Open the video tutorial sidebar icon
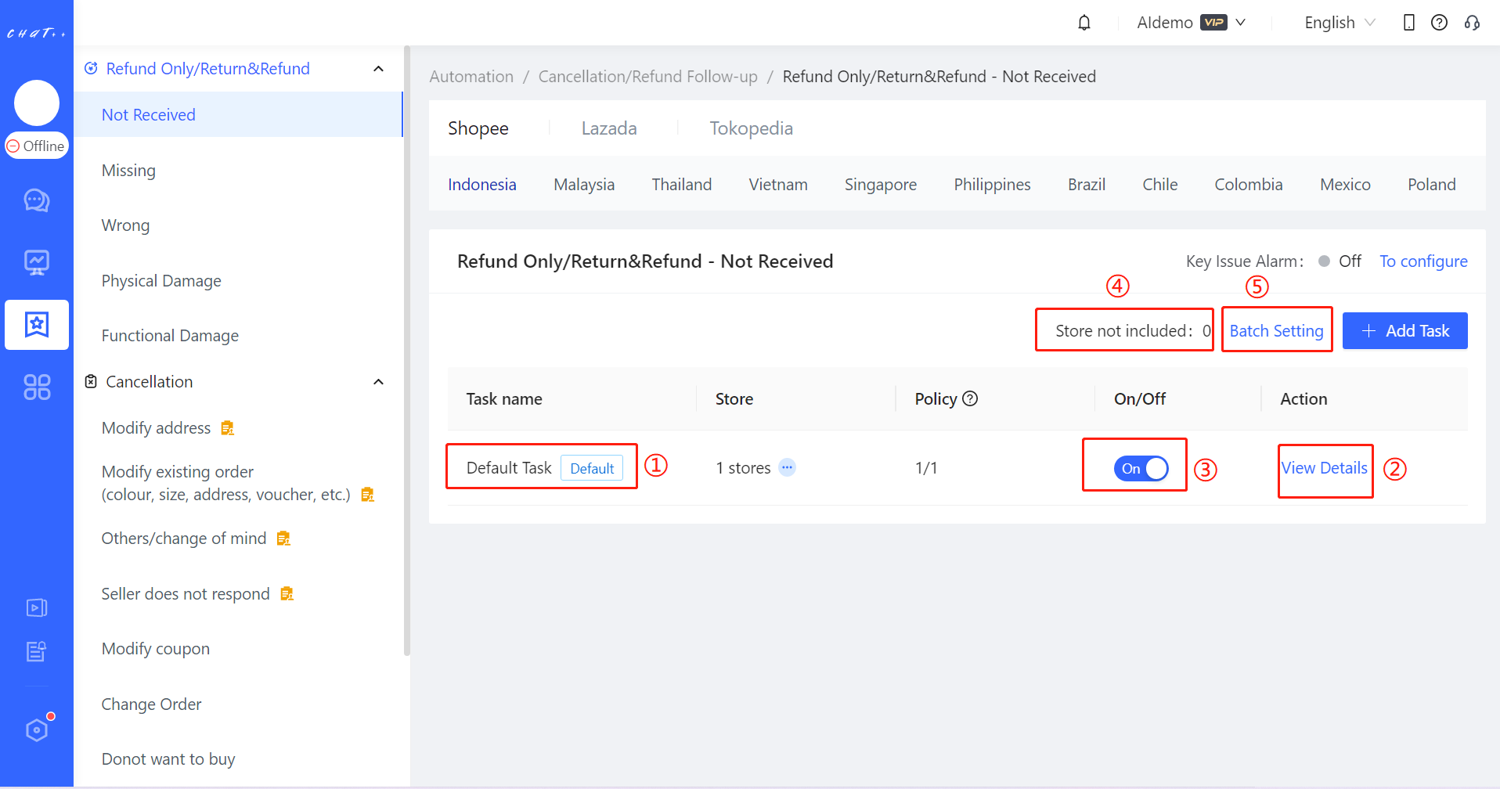Image resolution: width=1500 pixels, height=789 pixels. 37,607
